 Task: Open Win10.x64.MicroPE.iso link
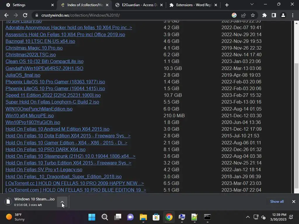pos(29,116)
